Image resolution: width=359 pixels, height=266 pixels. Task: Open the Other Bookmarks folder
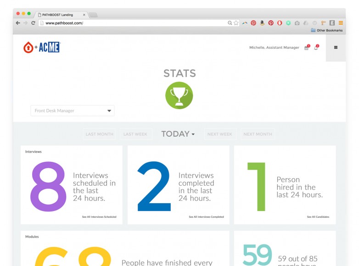(326, 30)
